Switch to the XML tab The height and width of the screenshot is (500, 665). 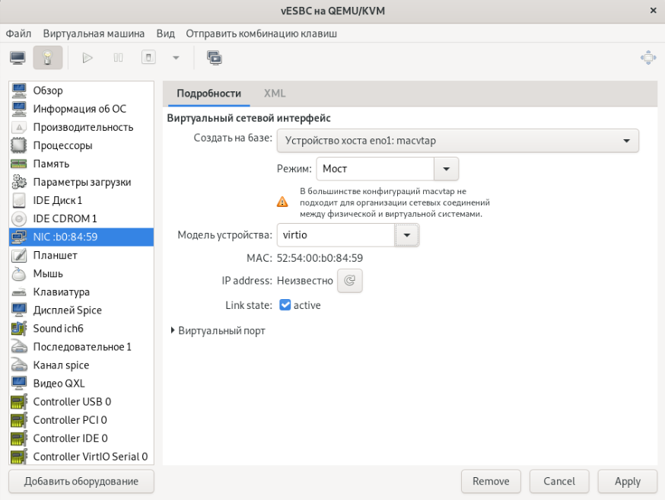pos(275,93)
